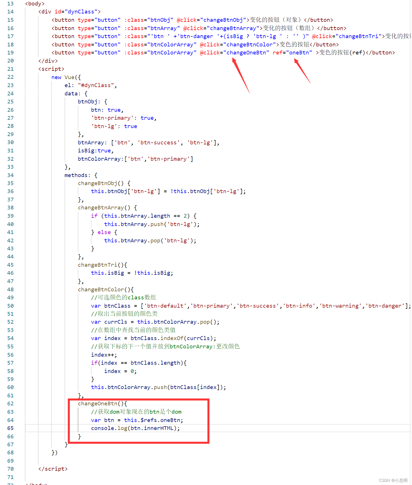Click "methods: {" on line 34
The width and height of the screenshot is (412, 485).
tap(81, 175)
